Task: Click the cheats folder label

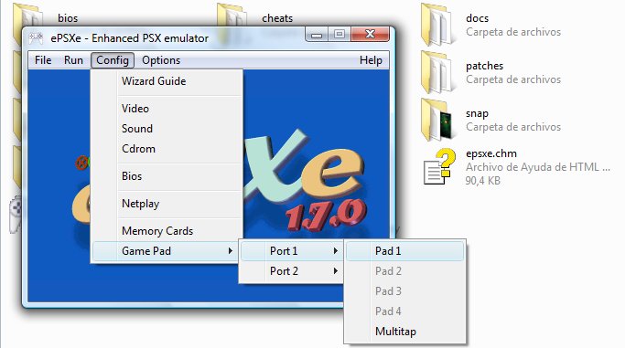Action: 277,18
